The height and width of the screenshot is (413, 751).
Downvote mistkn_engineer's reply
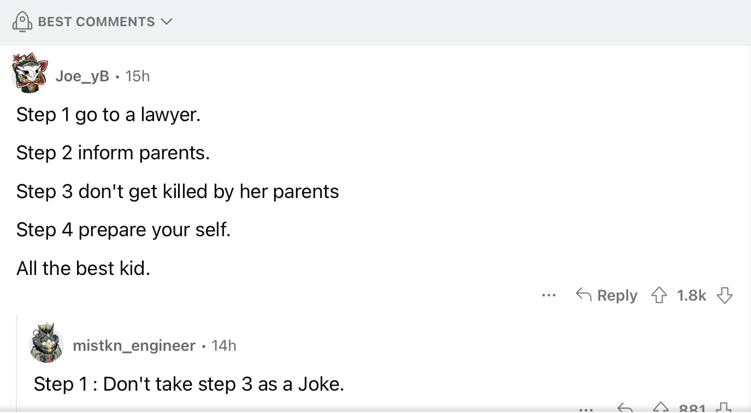click(x=724, y=408)
